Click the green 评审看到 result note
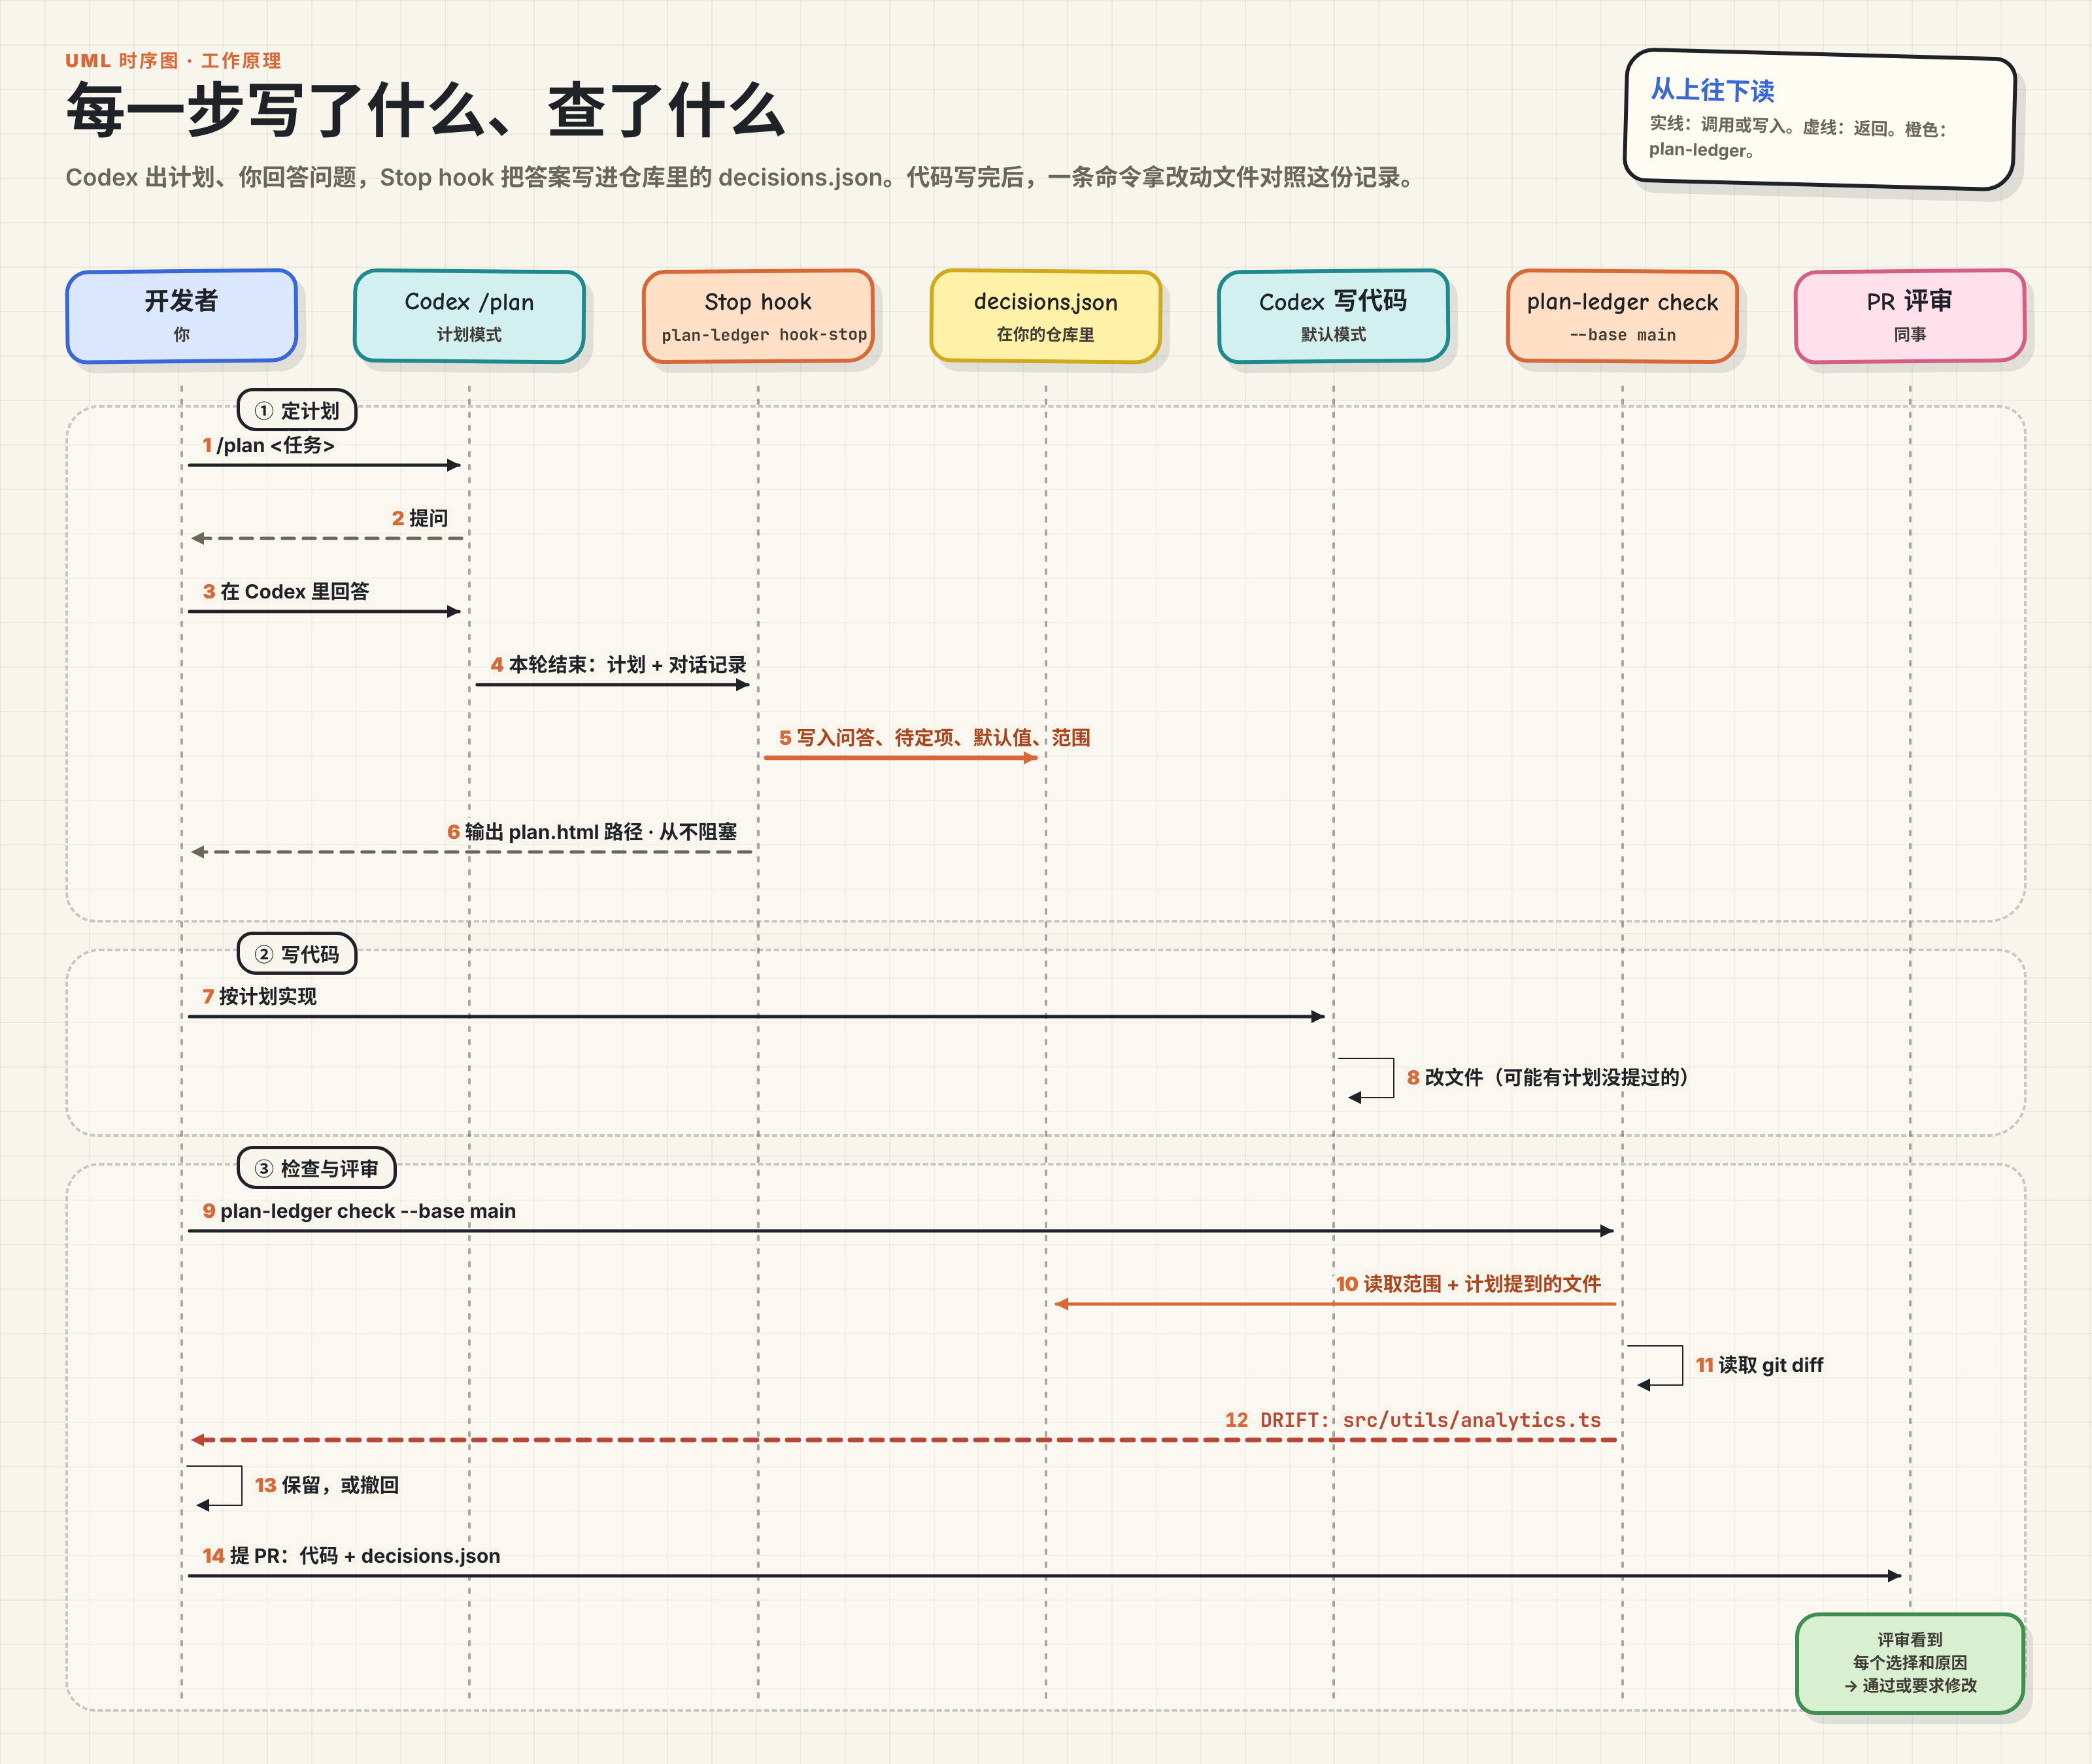This screenshot has width=2092, height=1764. (1910, 1663)
